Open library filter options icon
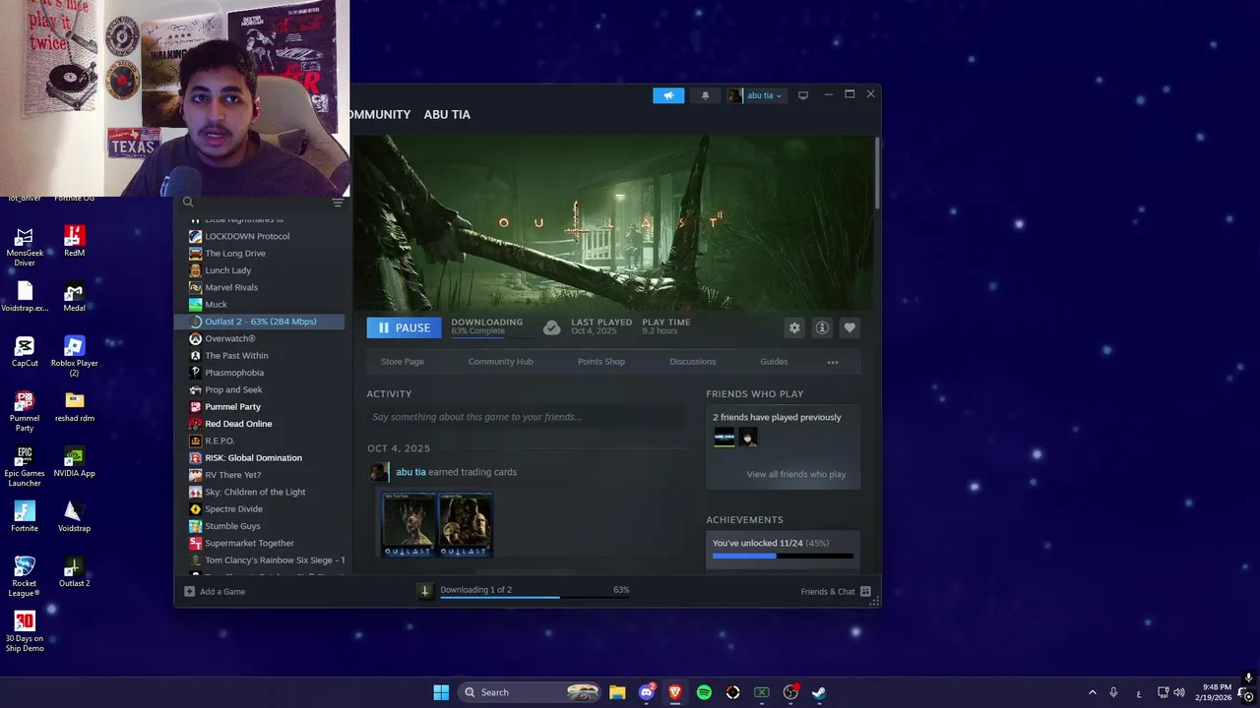The height and width of the screenshot is (708, 1260). click(338, 203)
